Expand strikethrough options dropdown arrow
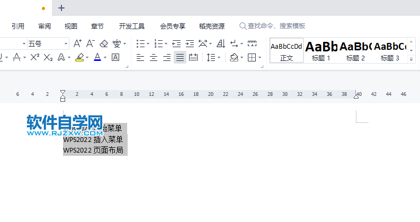 (25, 57)
